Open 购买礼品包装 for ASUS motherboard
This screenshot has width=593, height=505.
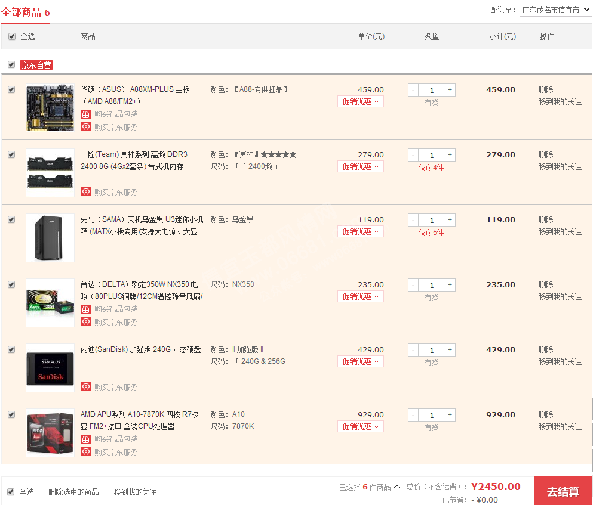[116, 114]
